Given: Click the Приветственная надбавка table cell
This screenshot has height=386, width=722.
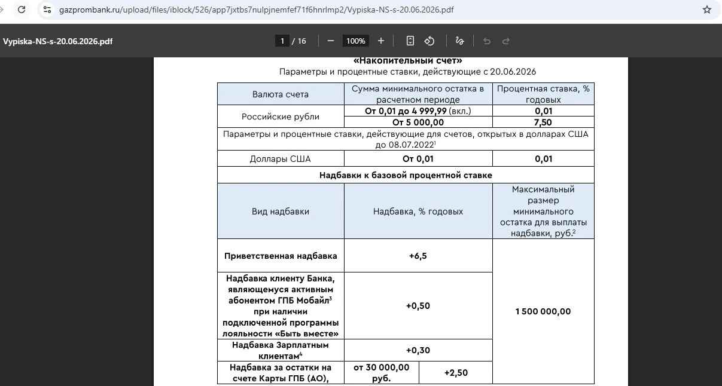Looking at the screenshot, I should [x=281, y=256].
